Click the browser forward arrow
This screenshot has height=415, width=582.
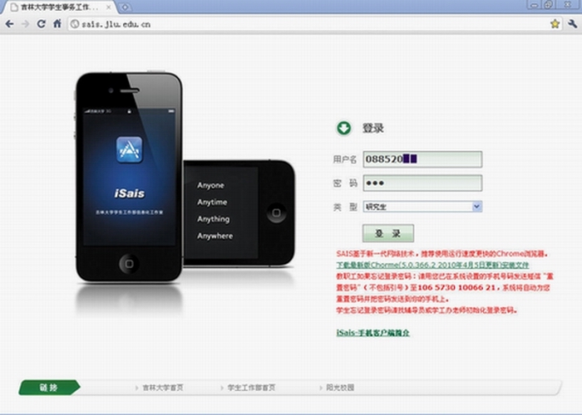tap(25, 24)
